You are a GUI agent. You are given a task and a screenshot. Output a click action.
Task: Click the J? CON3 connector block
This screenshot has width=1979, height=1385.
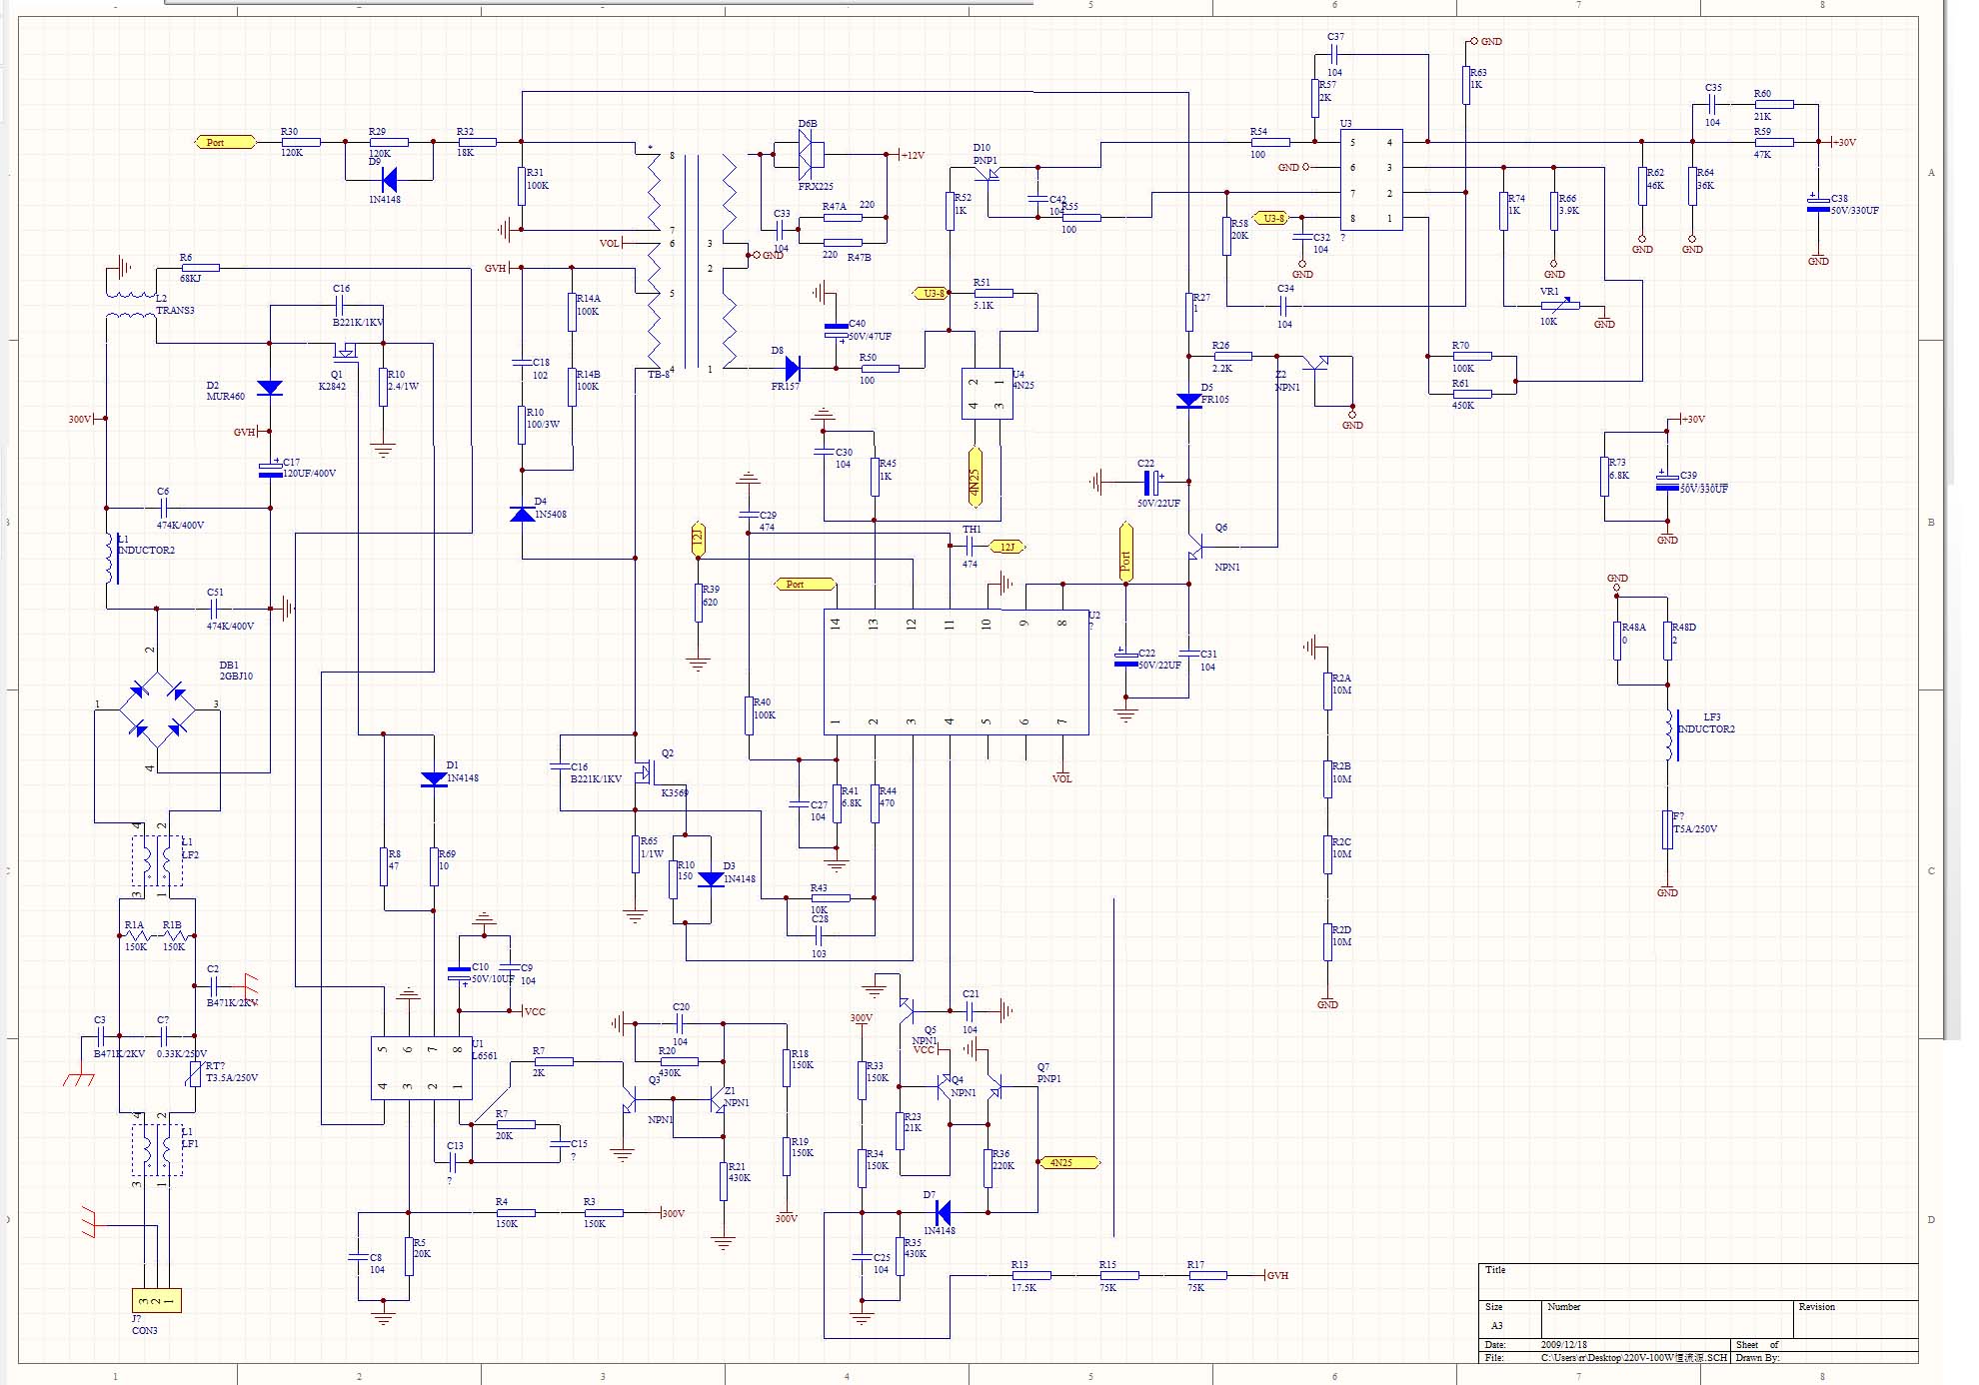click(x=157, y=1300)
